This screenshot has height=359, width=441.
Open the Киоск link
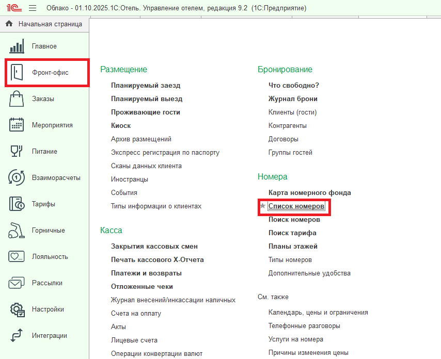coord(121,125)
